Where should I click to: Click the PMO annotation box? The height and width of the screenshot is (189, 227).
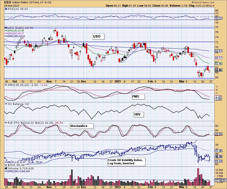click(138, 97)
